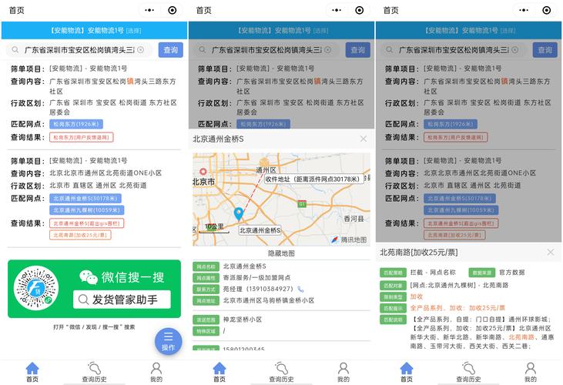Tap the 首页 home icon on the left phone screen's bottom bar
Screen dimensions: 563x385
point(32,372)
